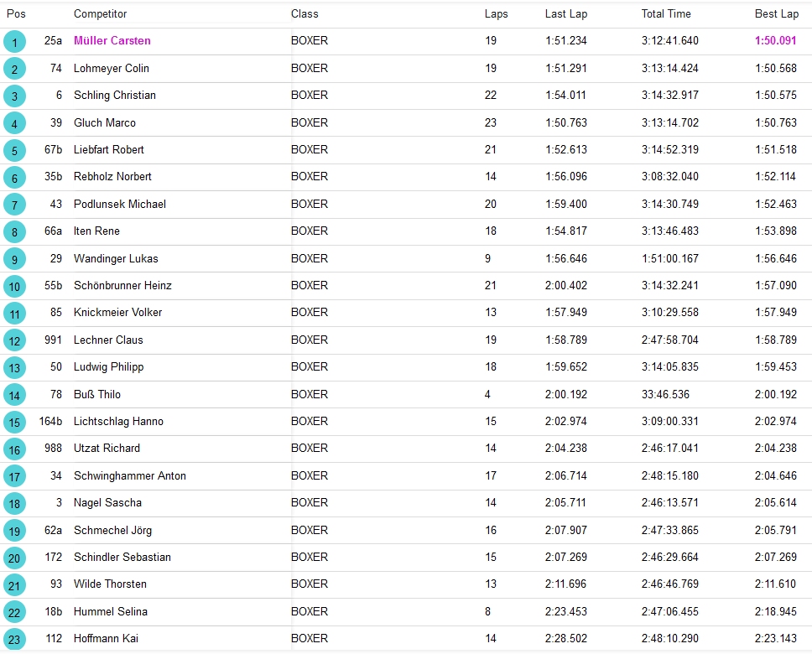Click position 1 circle badge

[14, 42]
